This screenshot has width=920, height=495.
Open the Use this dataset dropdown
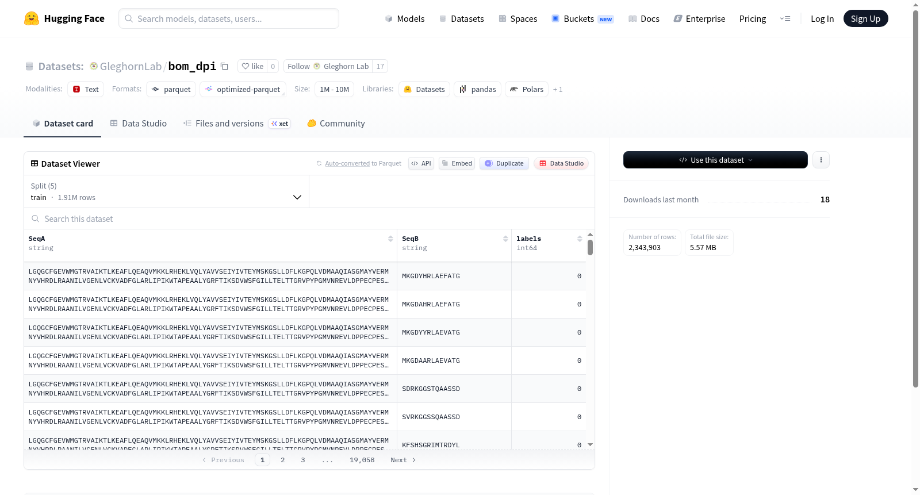pyautogui.click(x=715, y=160)
